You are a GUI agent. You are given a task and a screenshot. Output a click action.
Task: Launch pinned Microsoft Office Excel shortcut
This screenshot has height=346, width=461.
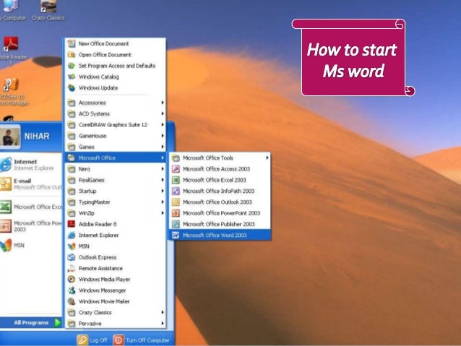[x=31, y=207]
